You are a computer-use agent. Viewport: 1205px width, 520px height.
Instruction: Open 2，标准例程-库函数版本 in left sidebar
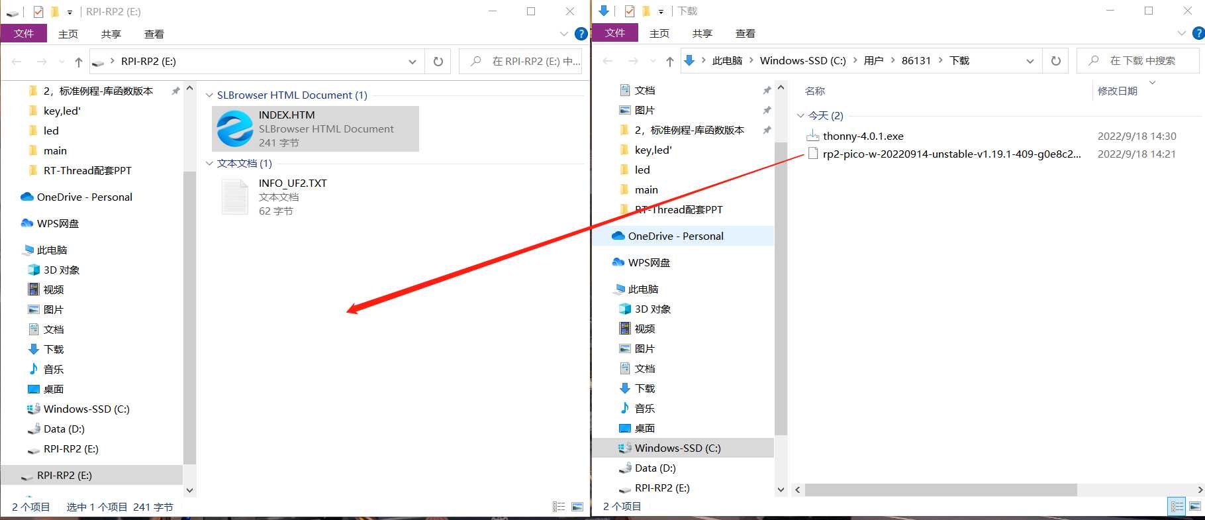(x=97, y=91)
